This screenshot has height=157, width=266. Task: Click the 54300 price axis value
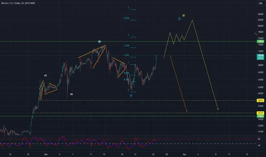(261, 119)
